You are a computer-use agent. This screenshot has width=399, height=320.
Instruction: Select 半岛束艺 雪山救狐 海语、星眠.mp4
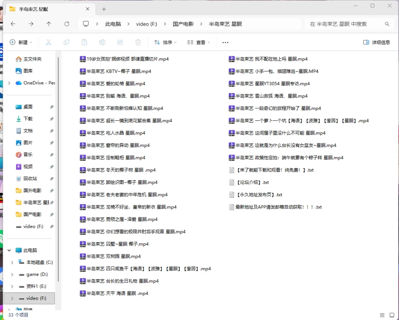point(268,96)
